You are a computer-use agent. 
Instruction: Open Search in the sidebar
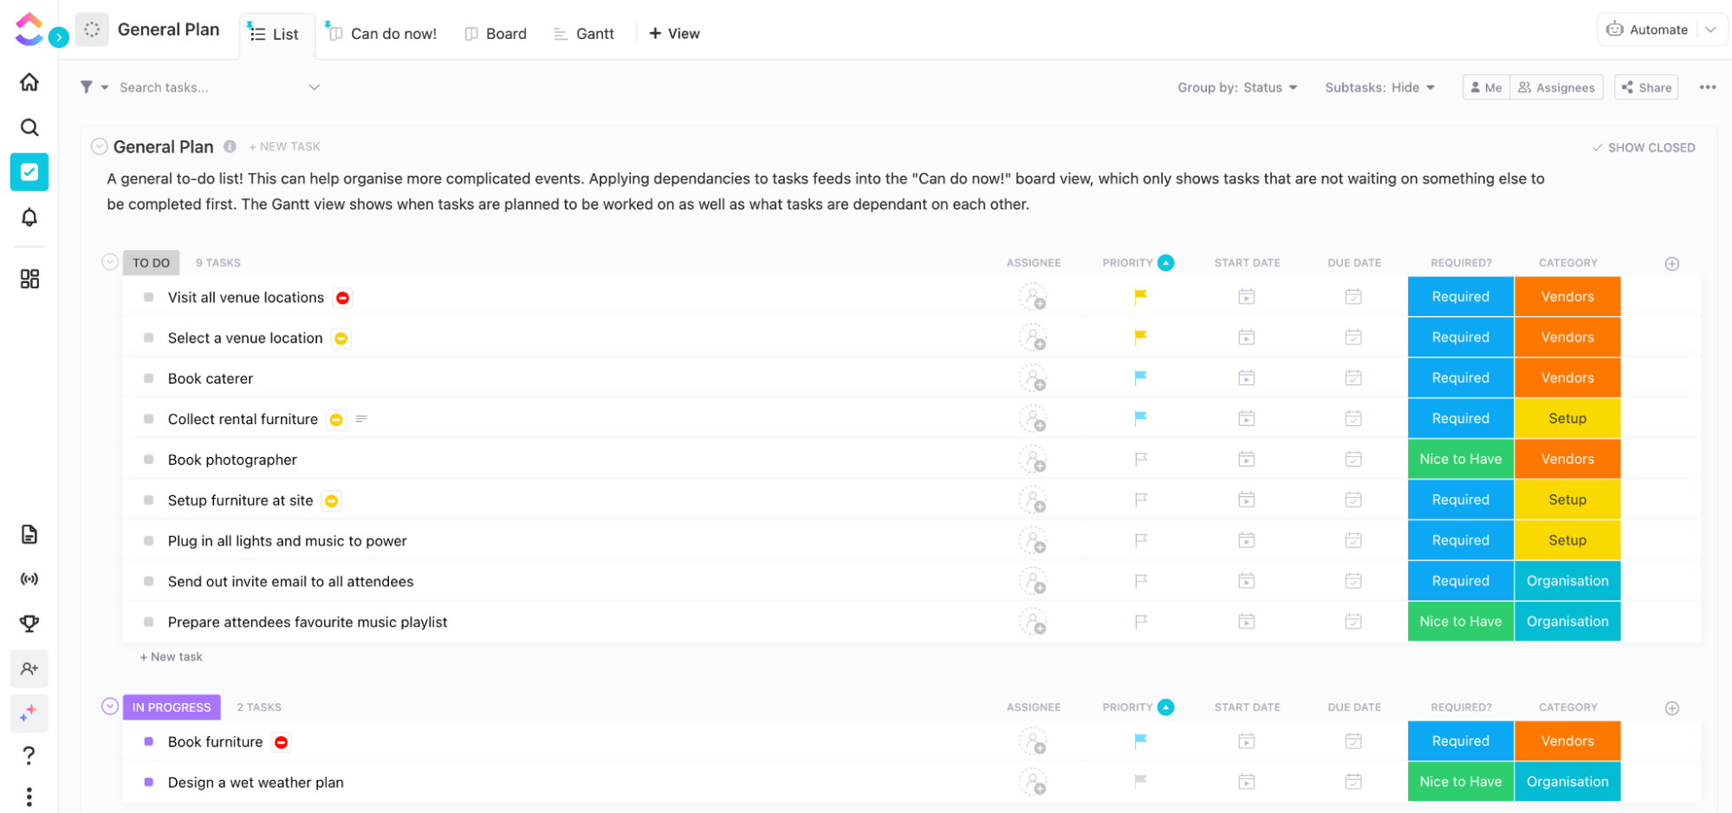29,126
